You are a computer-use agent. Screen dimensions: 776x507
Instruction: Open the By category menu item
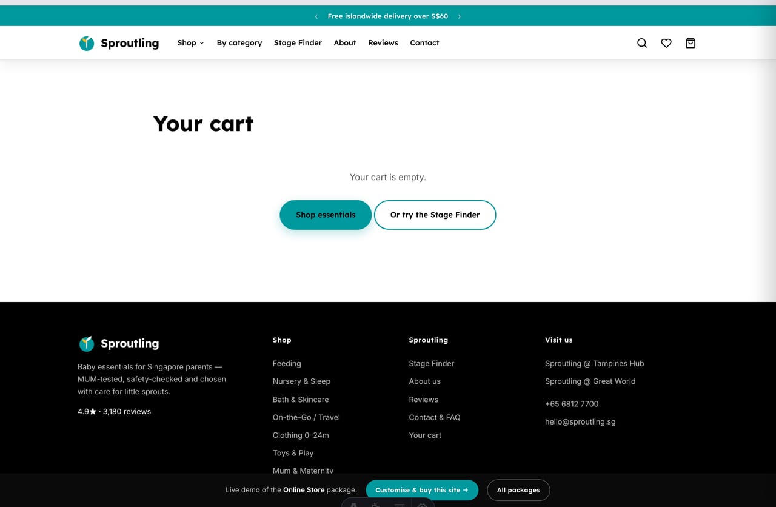click(239, 43)
